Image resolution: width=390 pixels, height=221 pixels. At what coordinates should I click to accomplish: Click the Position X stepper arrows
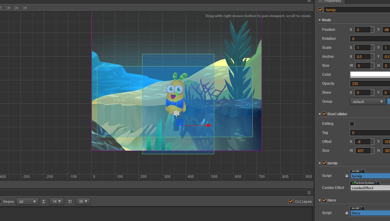[372, 30]
